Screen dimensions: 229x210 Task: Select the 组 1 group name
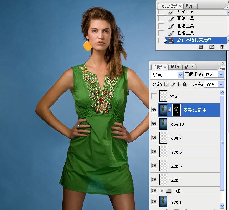[x=179, y=191]
